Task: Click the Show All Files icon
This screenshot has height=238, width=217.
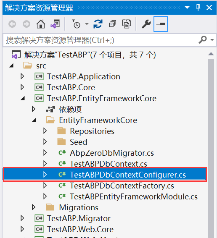Action: coord(127,24)
